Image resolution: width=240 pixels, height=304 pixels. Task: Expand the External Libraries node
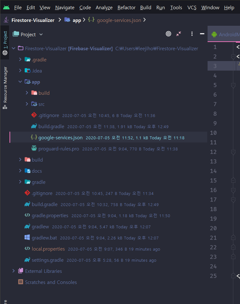tap(14, 271)
